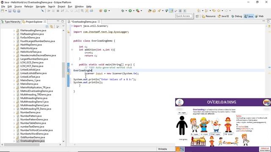Viewport: 271px width, 152px height.
Task: Click the New wizard toolbar icon
Action: click(x=3, y=11)
